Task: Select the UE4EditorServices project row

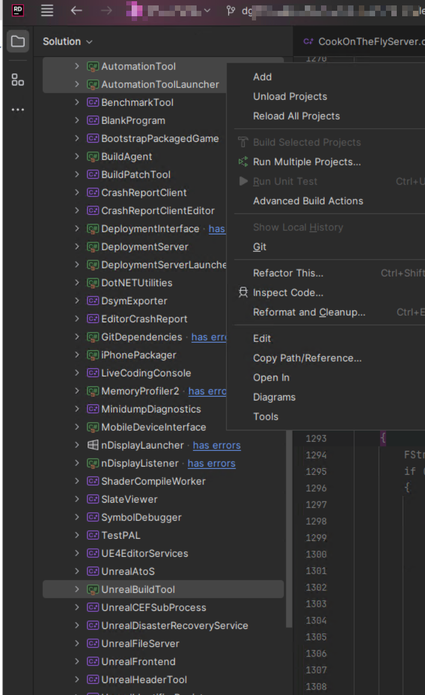Action: [x=163, y=553]
